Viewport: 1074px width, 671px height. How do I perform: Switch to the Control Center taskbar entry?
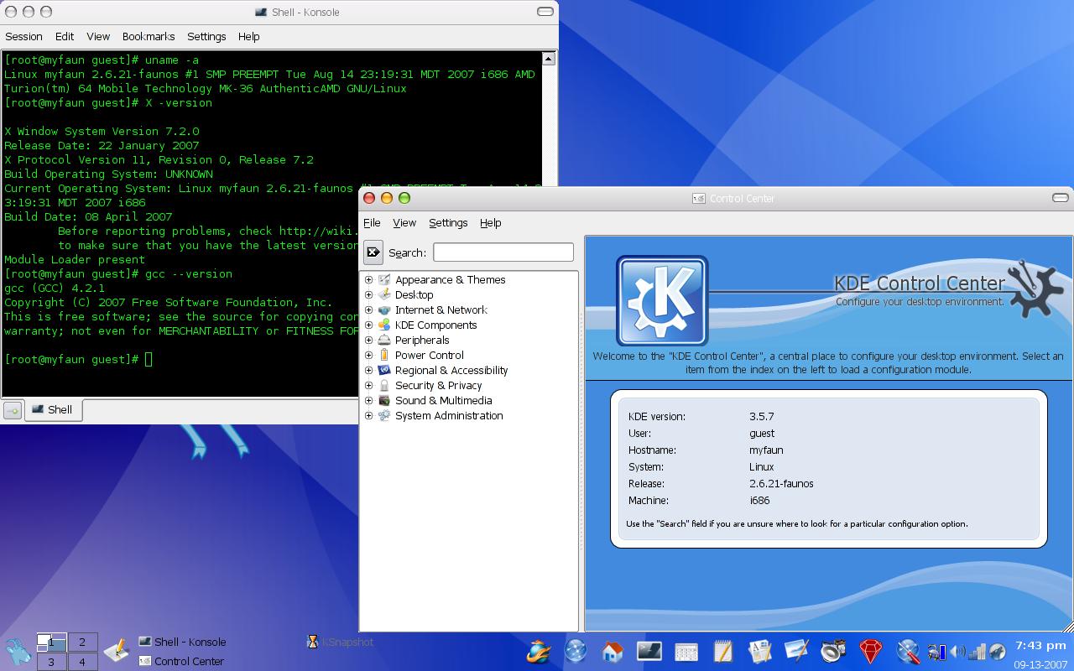(181, 661)
